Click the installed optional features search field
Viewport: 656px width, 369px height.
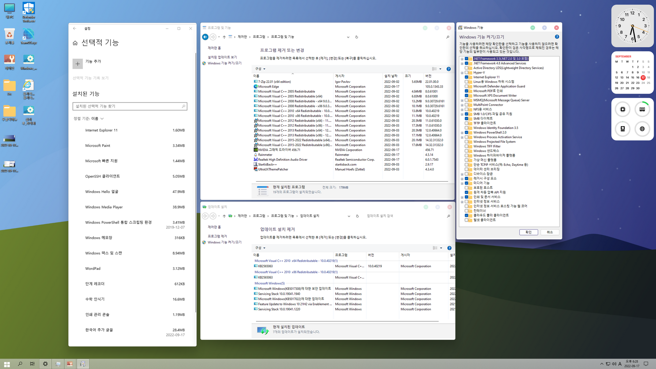point(130,106)
